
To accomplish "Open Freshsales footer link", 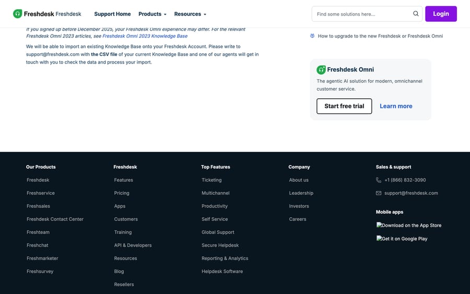I will coord(38,206).
